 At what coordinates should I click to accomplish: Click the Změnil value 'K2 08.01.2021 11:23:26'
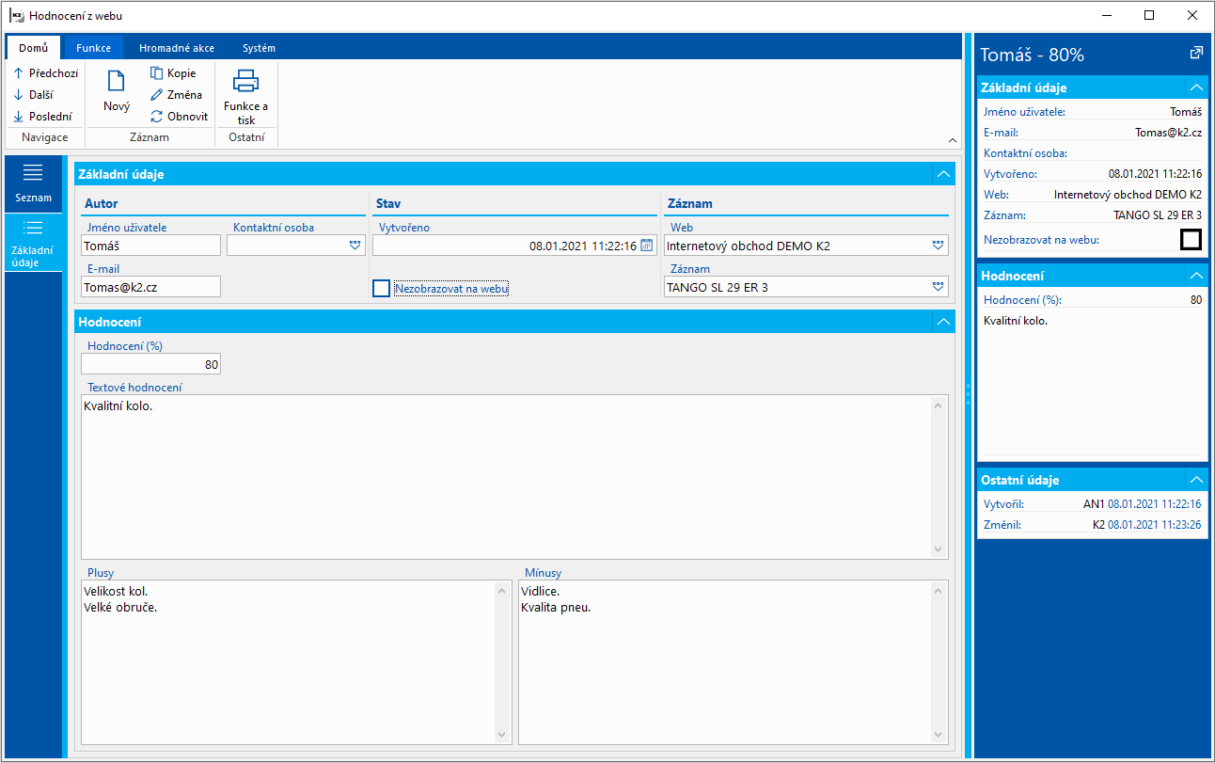point(1146,524)
